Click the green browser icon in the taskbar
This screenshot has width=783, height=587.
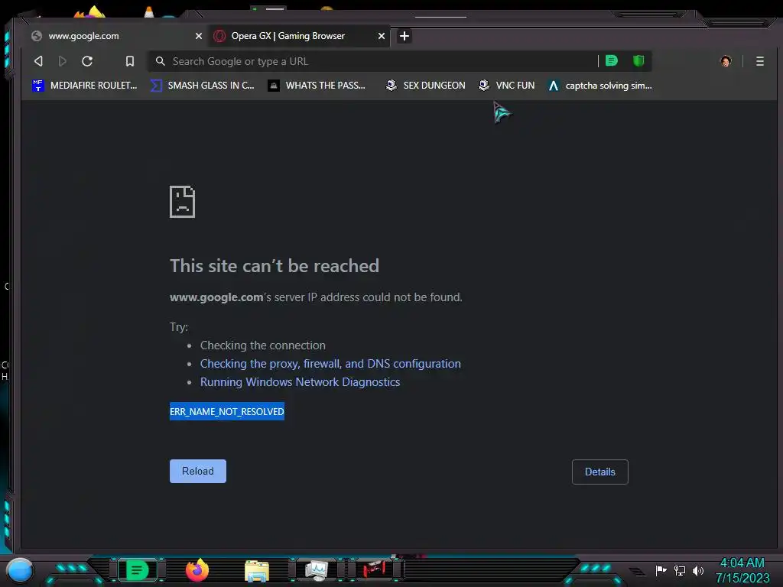pos(137,570)
